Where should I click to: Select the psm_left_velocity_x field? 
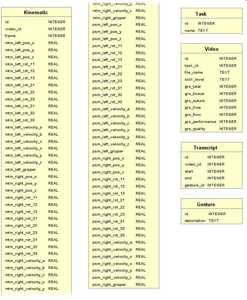tap(124, 130)
